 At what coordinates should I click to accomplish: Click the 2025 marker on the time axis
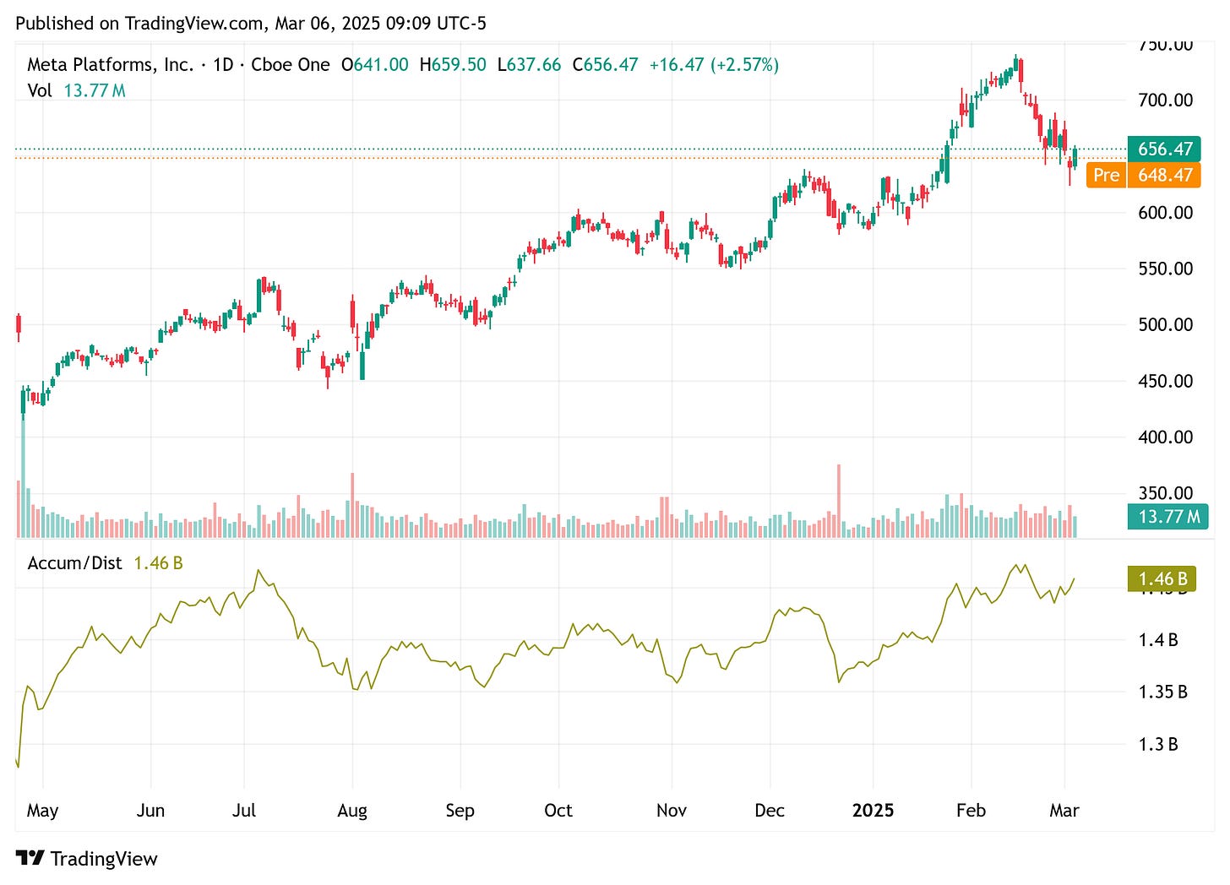[874, 810]
